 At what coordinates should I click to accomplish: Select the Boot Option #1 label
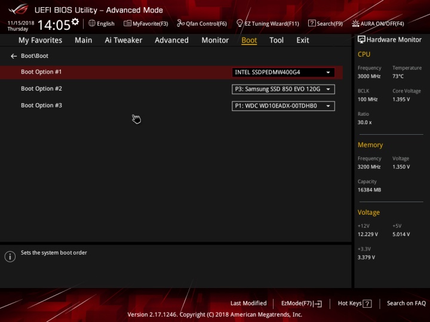coord(41,72)
